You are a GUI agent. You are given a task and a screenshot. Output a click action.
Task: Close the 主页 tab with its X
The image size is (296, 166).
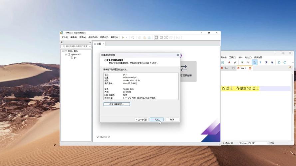[104, 44]
